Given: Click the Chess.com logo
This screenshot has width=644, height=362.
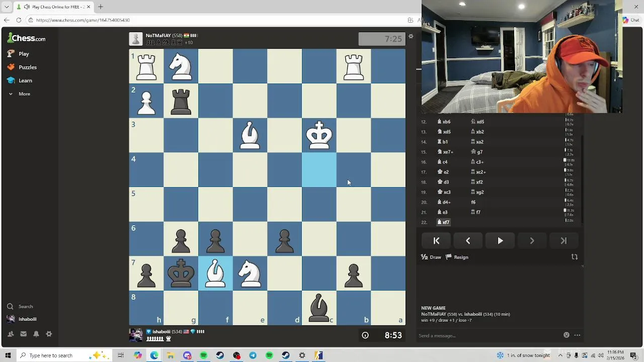Looking at the screenshot, I should [x=26, y=38].
